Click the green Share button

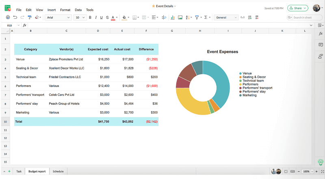(297, 8)
